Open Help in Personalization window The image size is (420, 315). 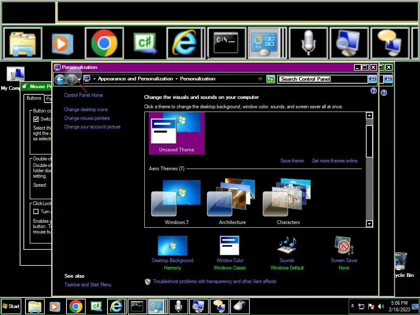[x=373, y=91]
